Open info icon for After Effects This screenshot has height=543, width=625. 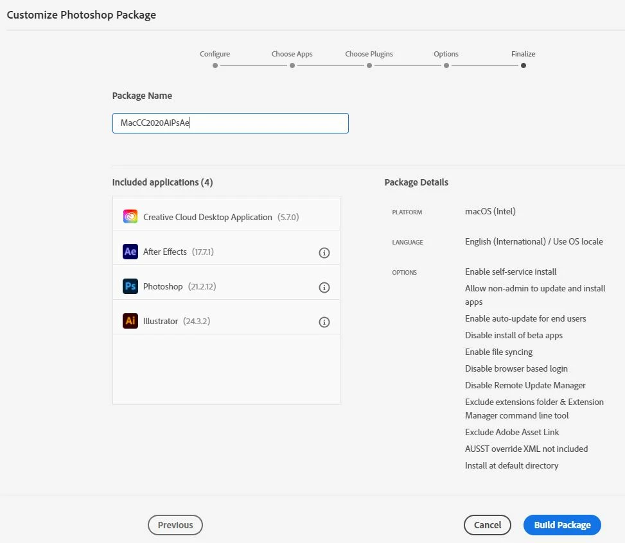coord(324,253)
